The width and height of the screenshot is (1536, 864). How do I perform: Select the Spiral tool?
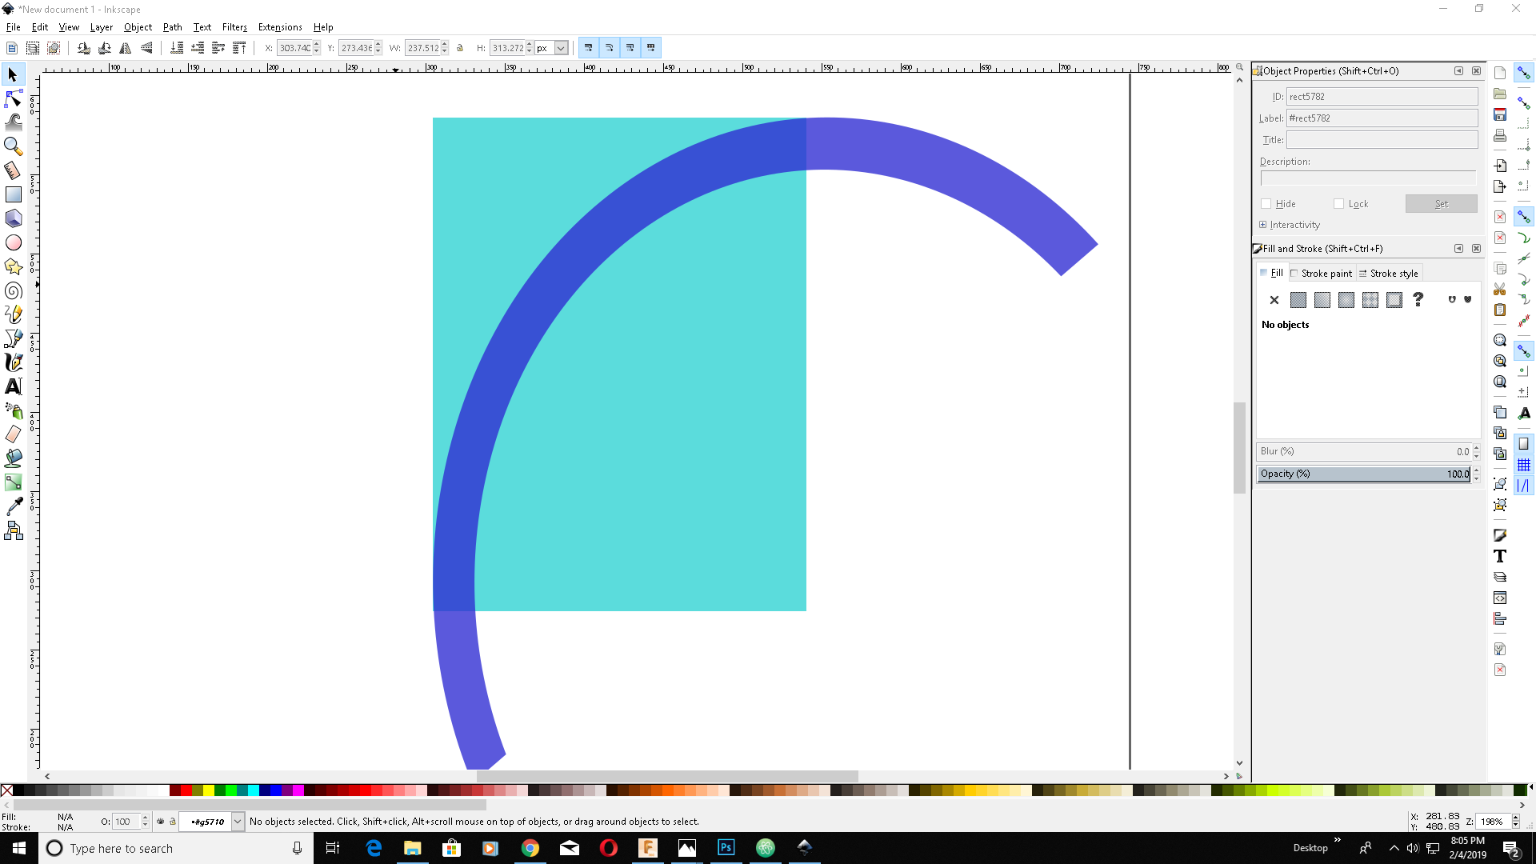[13, 290]
